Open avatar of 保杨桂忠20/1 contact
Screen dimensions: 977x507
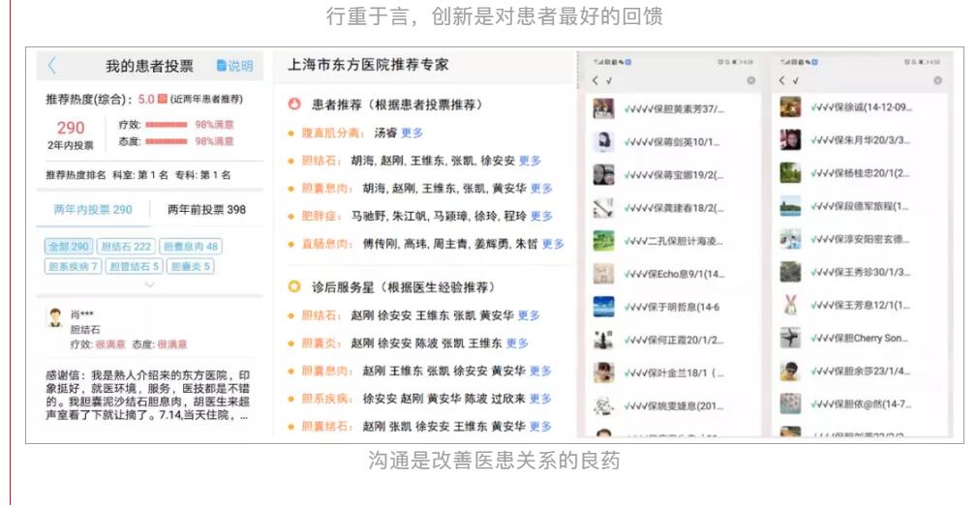click(790, 173)
